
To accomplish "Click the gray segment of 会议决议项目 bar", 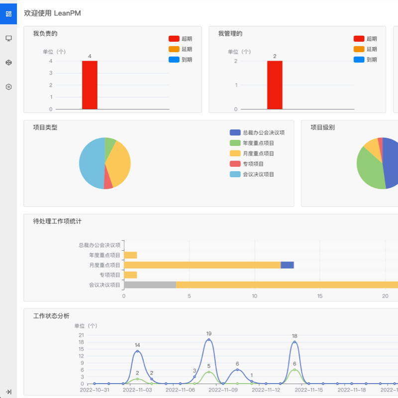I will point(150,285).
